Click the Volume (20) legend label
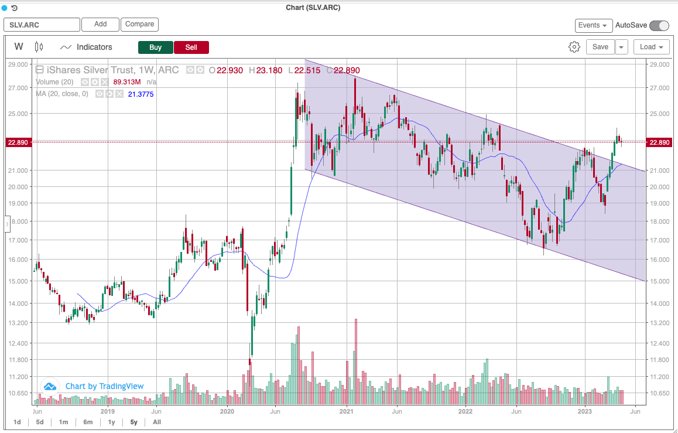This screenshot has height=433, width=678. coord(54,82)
